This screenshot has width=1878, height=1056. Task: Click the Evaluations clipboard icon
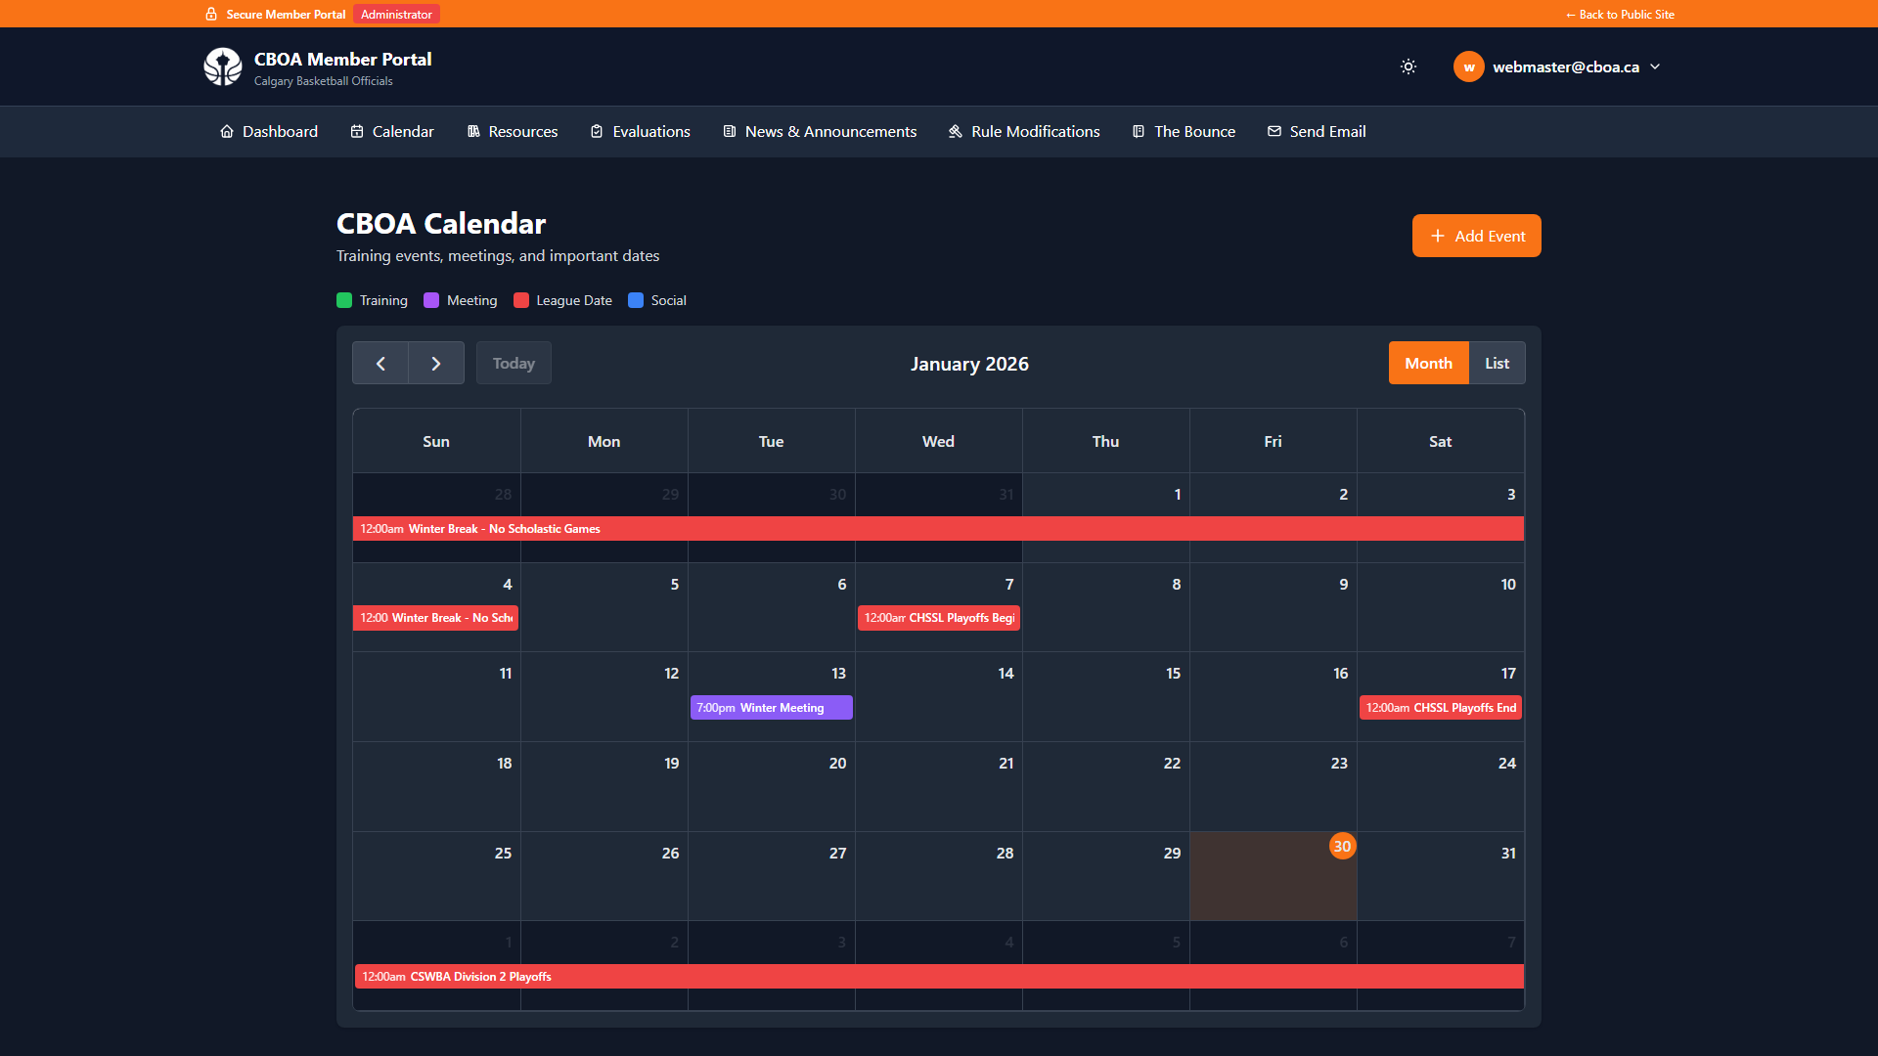597,131
